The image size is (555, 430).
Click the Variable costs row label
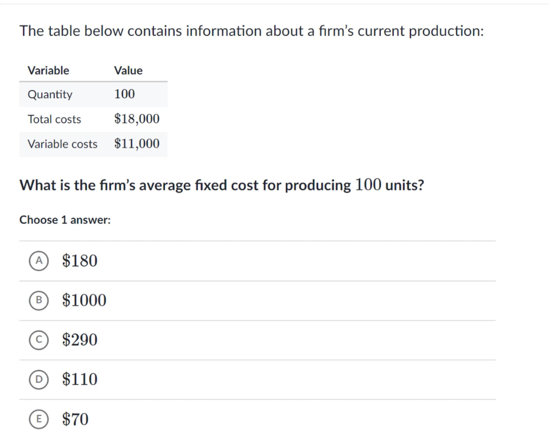click(x=62, y=144)
